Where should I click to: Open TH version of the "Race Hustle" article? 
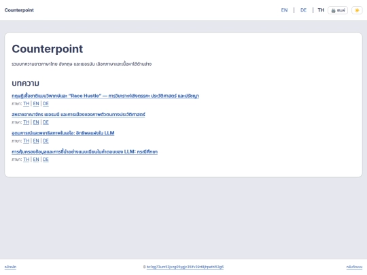[27, 104]
